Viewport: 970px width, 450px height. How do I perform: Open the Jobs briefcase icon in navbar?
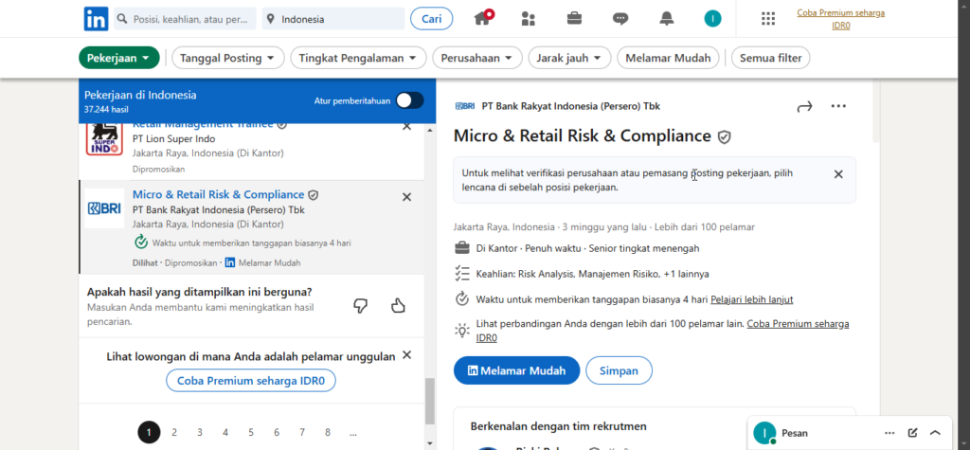[575, 19]
